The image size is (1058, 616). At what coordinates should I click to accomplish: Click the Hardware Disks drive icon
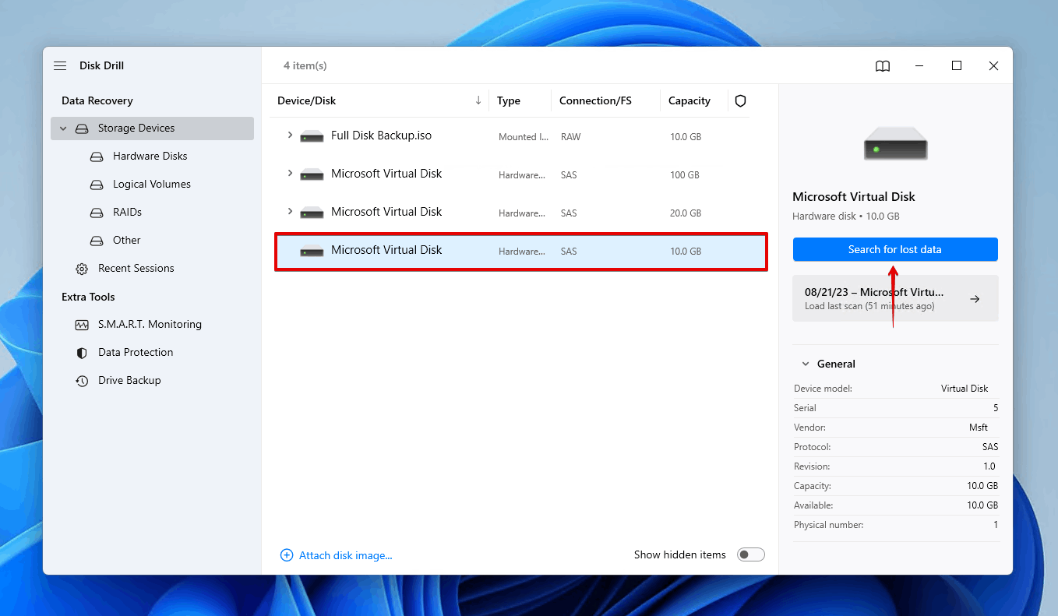coord(97,157)
